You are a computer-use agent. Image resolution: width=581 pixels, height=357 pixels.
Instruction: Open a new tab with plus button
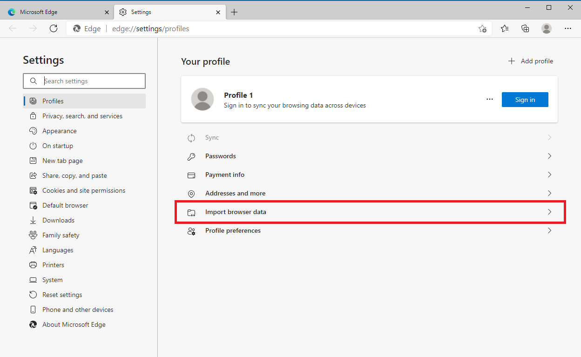[x=234, y=12]
